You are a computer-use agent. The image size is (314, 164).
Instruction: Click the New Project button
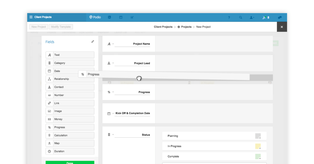click(38, 27)
